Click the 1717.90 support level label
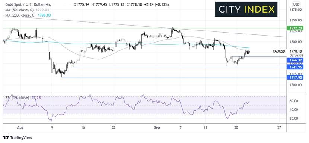 point(295,77)
